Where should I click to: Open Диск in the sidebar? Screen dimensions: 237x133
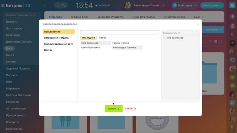pyautogui.click(x=9, y=48)
